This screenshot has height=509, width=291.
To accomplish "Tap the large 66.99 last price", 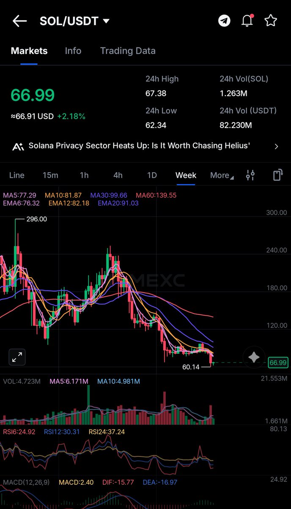I will pos(33,95).
